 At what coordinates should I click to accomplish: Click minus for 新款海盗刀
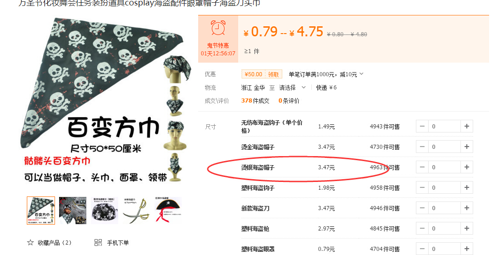422,208
